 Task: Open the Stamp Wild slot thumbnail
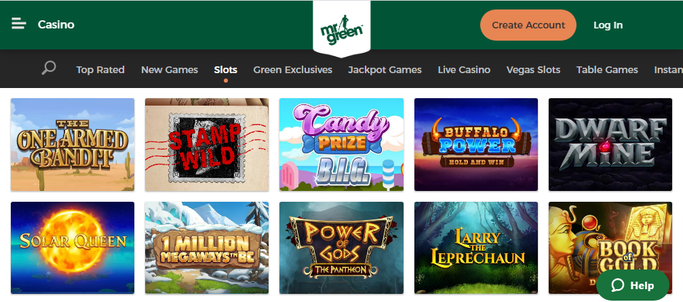click(x=207, y=144)
